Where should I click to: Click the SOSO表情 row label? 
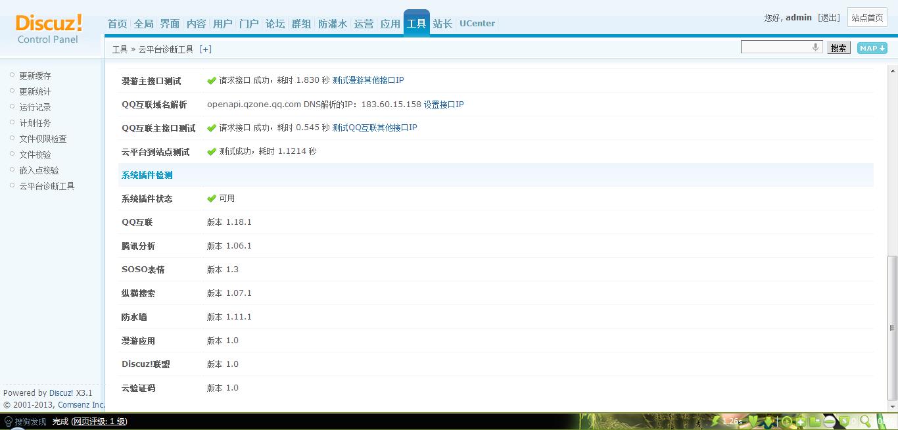143,270
